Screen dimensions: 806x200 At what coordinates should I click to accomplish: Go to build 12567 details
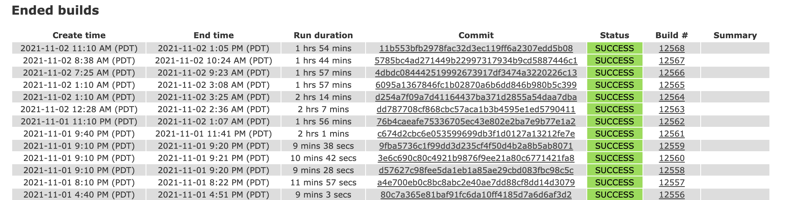[x=671, y=61]
